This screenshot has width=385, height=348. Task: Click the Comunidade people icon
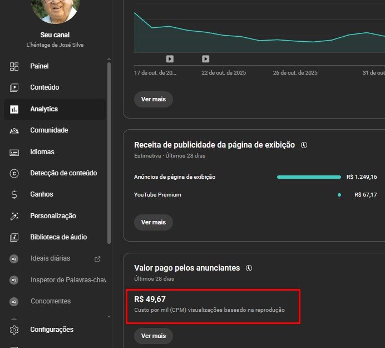tap(14, 130)
